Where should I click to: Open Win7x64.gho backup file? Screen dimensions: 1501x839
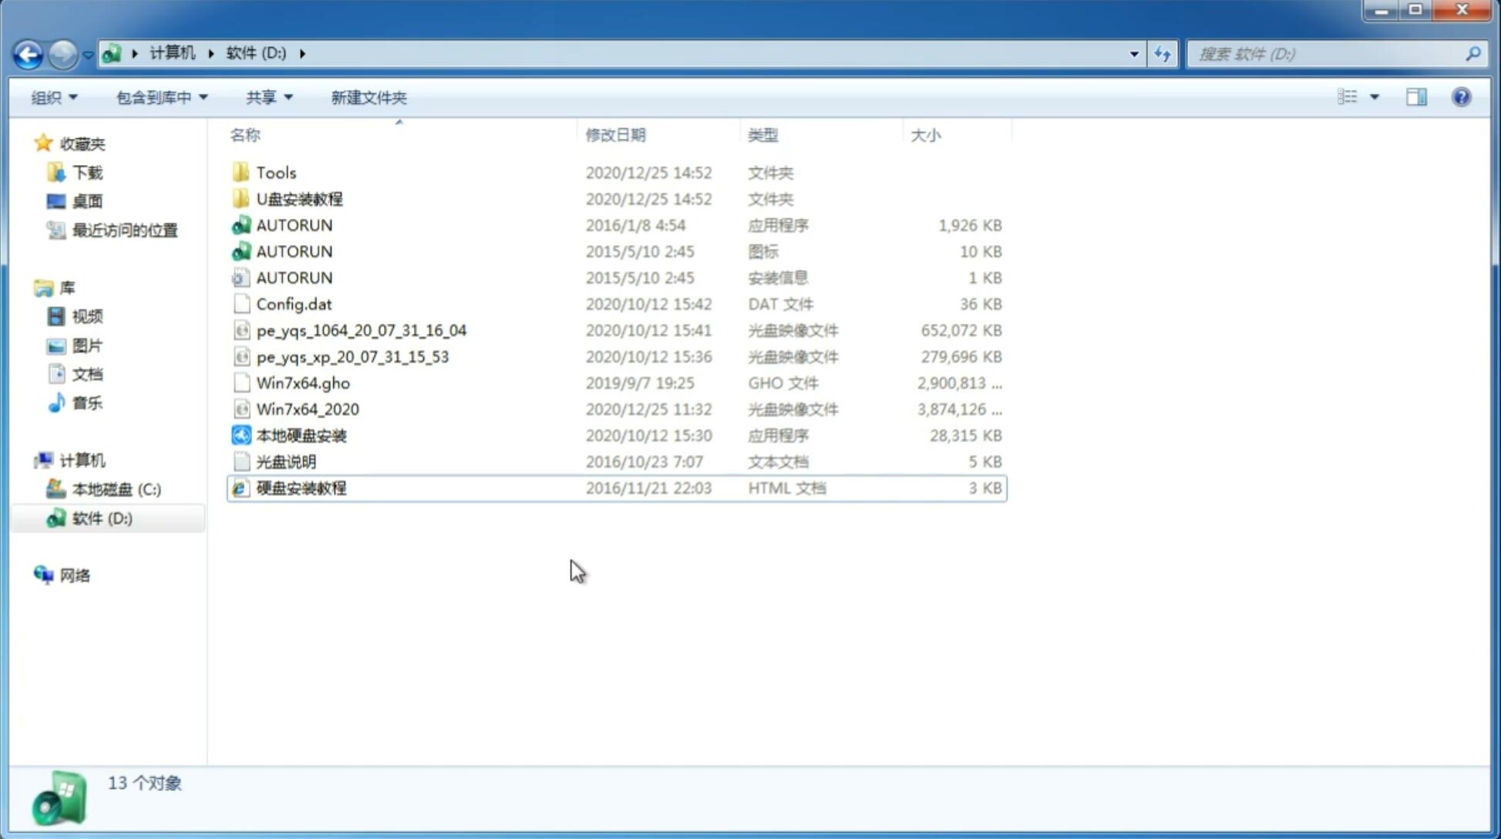pyautogui.click(x=302, y=382)
